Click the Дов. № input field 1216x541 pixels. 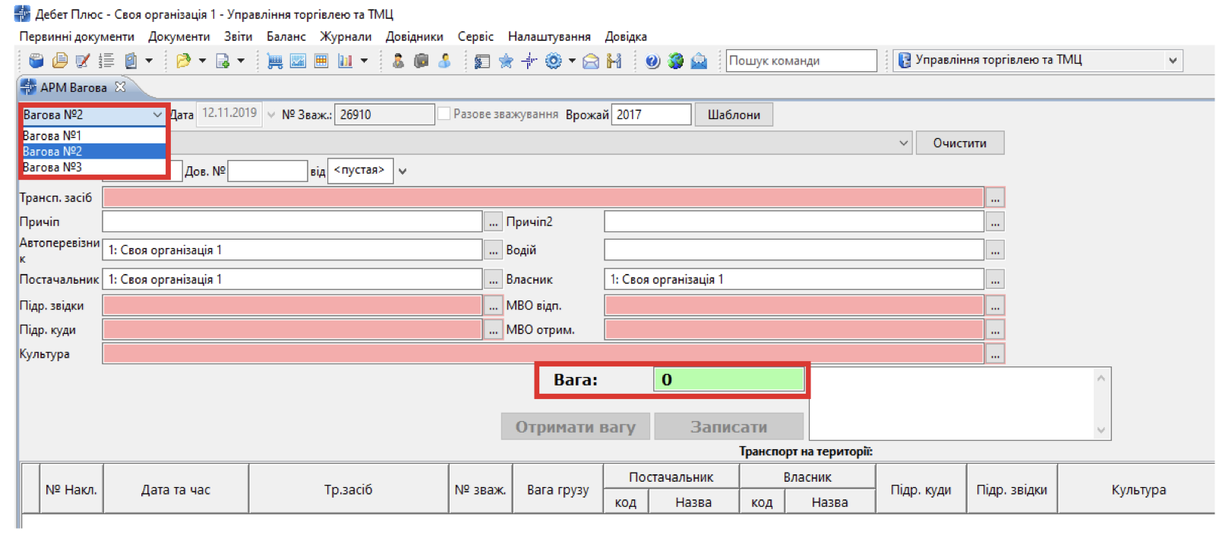[x=267, y=171]
